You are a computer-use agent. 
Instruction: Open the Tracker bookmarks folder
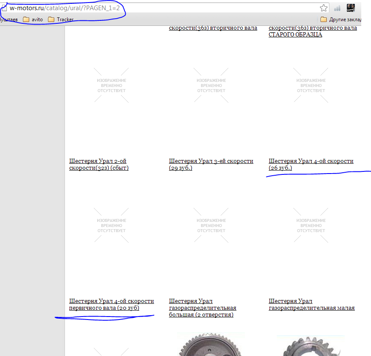pyautogui.click(x=61, y=20)
